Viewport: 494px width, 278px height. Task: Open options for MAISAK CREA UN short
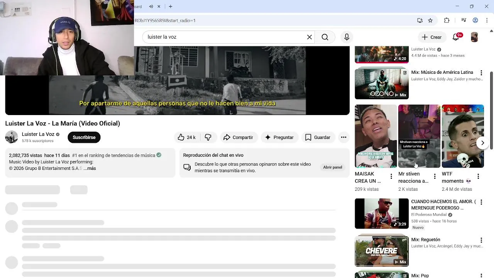391,176
